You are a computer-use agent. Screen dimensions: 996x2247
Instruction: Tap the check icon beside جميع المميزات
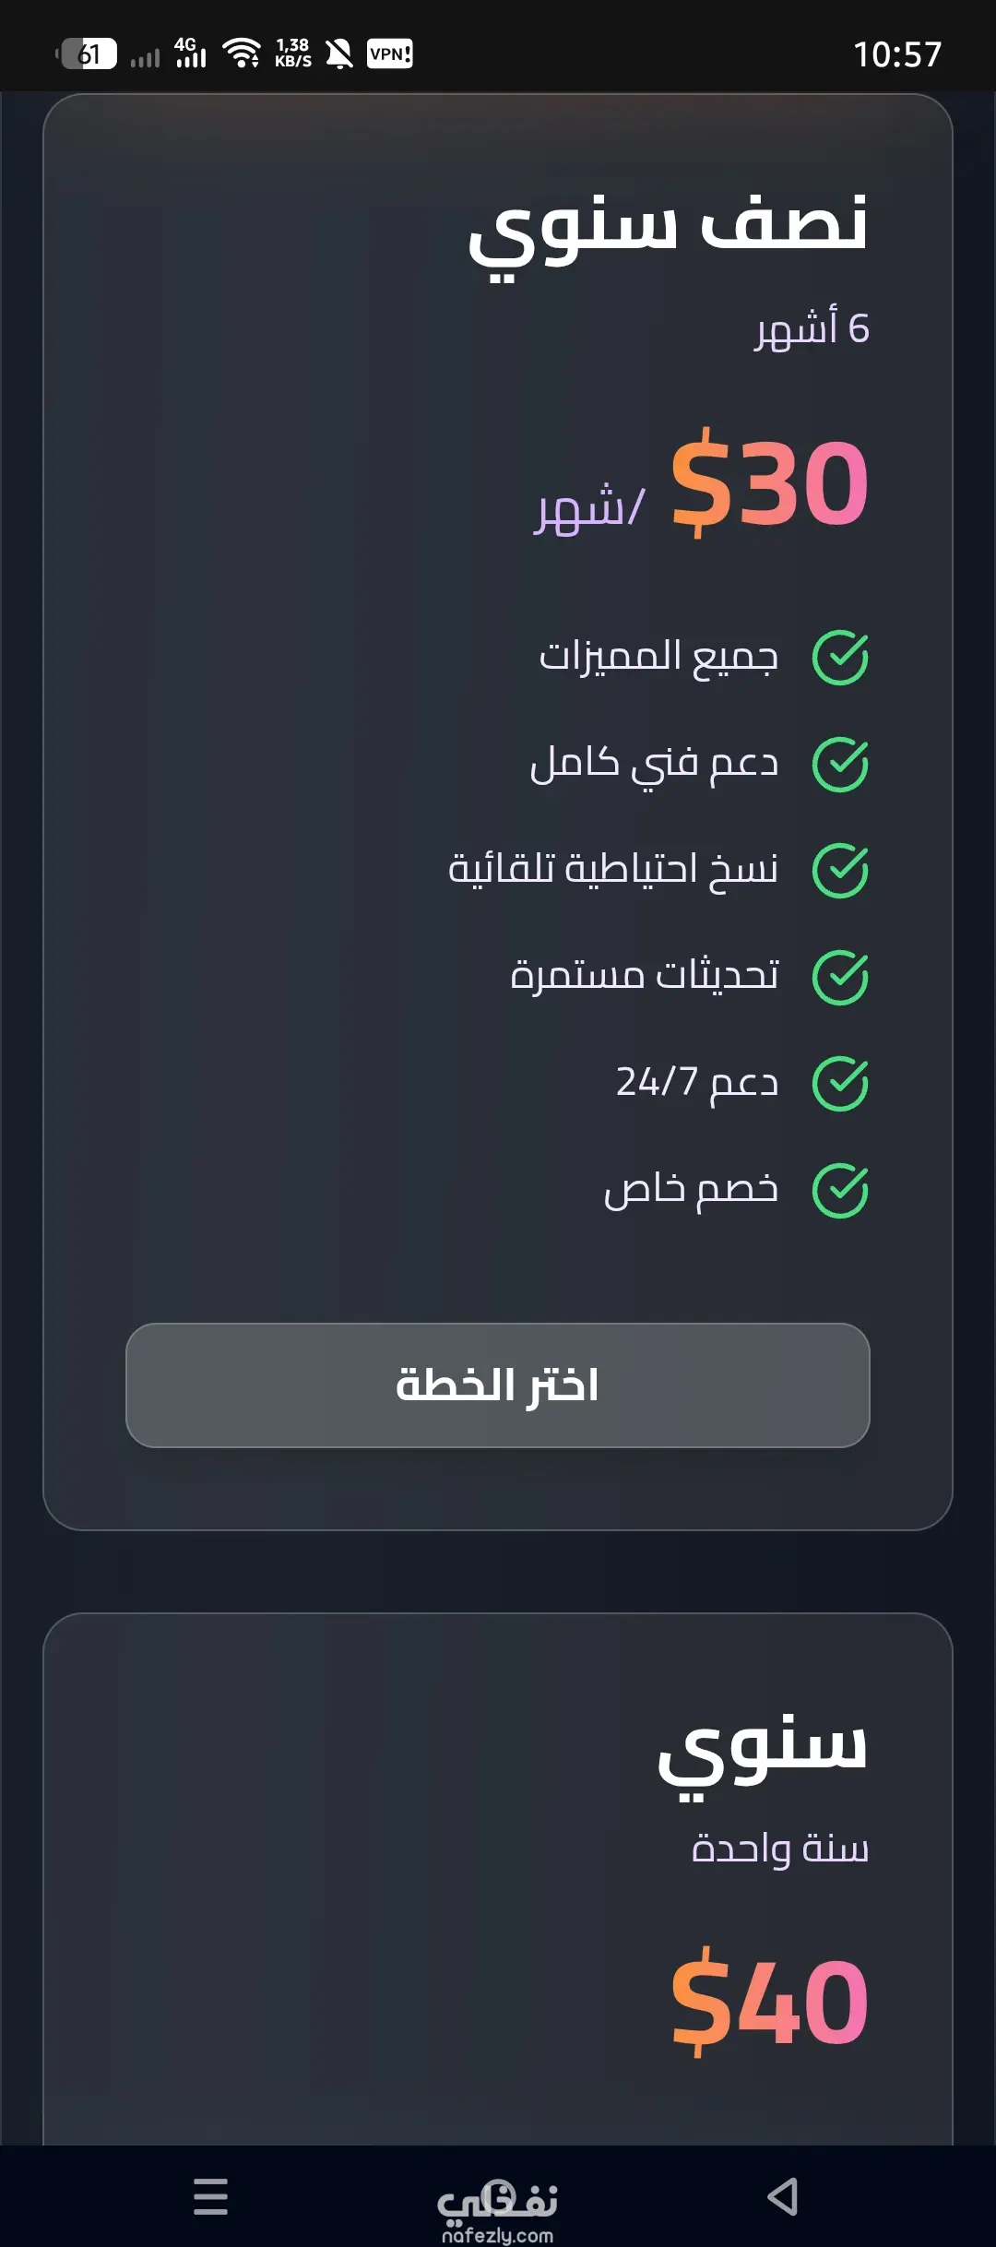(839, 658)
